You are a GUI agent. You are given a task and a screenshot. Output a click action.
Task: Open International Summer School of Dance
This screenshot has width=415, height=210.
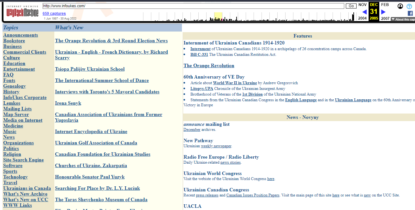(102, 80)
